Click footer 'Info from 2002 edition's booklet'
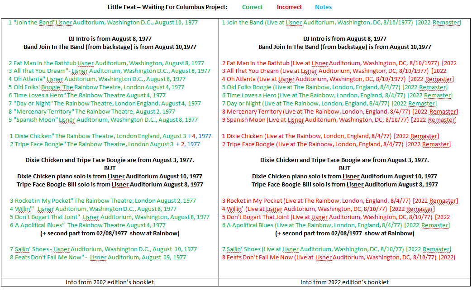The width and height of the screenshot is (472, 291). pos(110,282)
